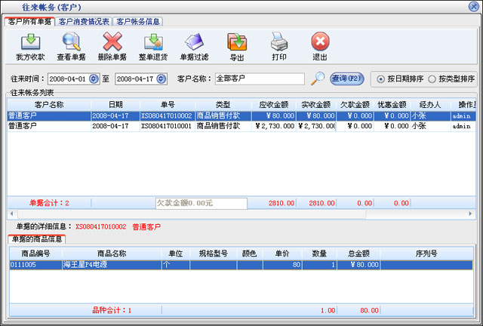Click the magnifier icon beside customer name
Image resolution: width=483 pixels, height=326 pixels.
pyautogui.click(x=318, y=78)
